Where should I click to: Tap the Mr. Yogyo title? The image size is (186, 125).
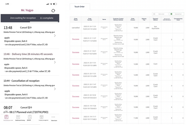(x=27, y=10)
